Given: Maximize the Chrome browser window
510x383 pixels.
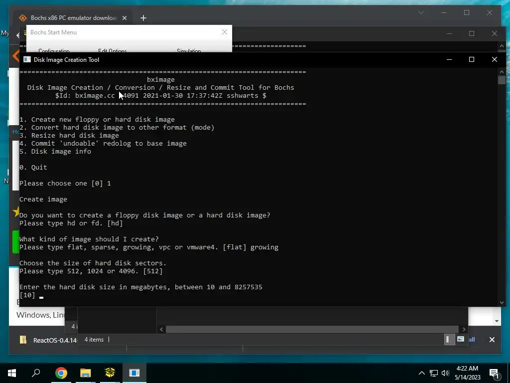Looking at the screenshot, I should tap(467, 12).
